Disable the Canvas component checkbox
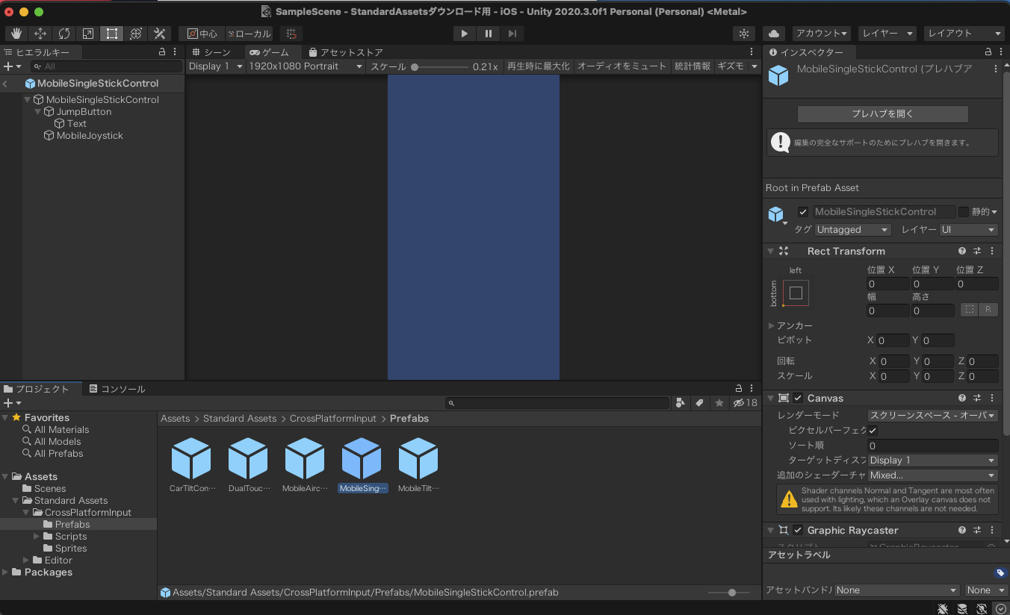This screenshot has width=1010, height=615. 798,399
